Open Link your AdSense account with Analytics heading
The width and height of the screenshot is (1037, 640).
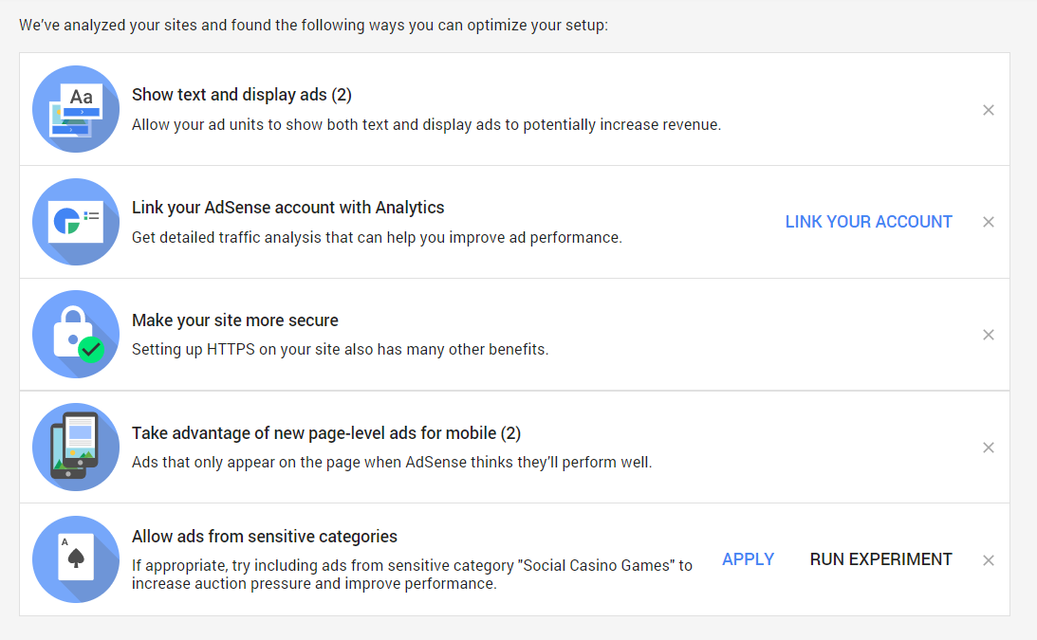pos(287,208)
